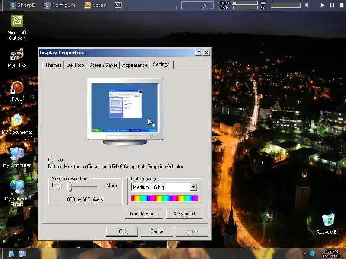
Task: Click the Play media button
Action: click(x=322, y=5)
